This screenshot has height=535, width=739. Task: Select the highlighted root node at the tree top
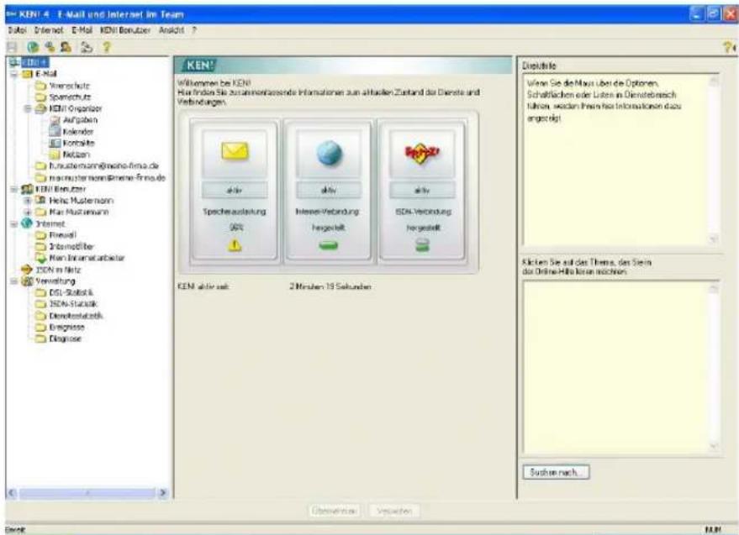pyautogui.click(x=34, y=62)
